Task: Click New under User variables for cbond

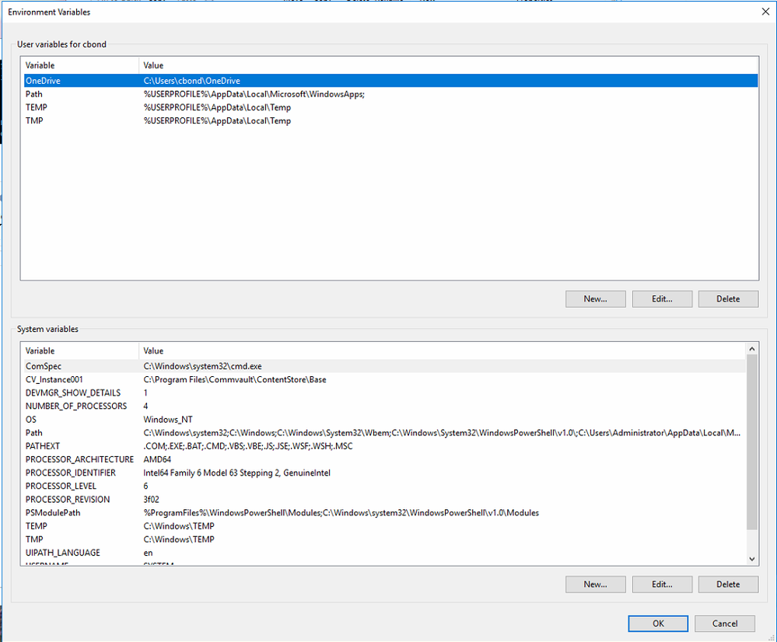Action: coord(596,298)
